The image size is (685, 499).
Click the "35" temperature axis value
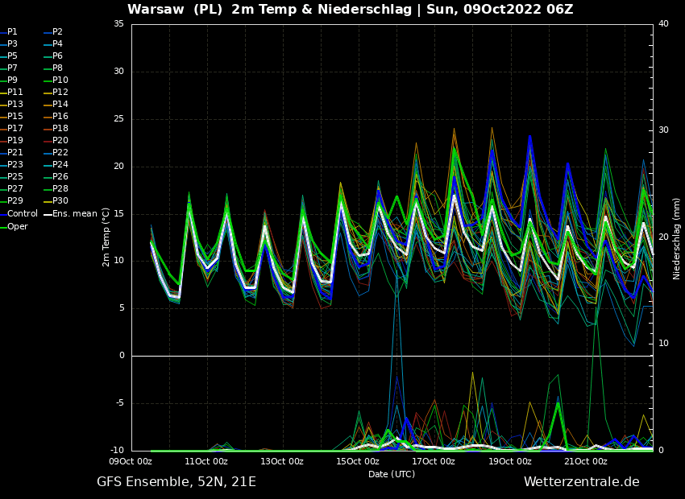coord(118,23)
